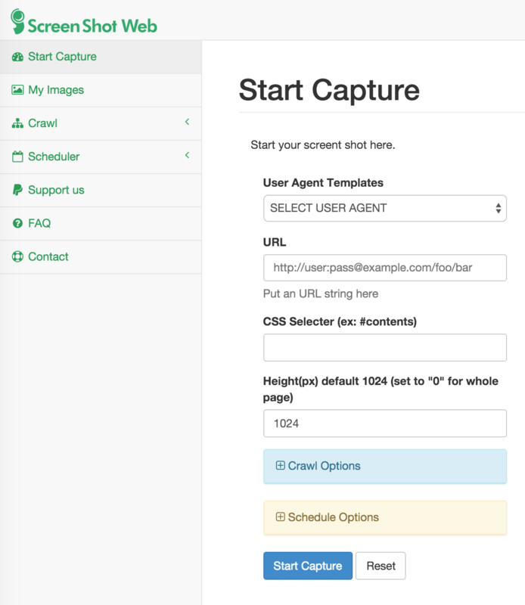
Task: Click the sitemap icon beside Crawl
Action: 17,123
